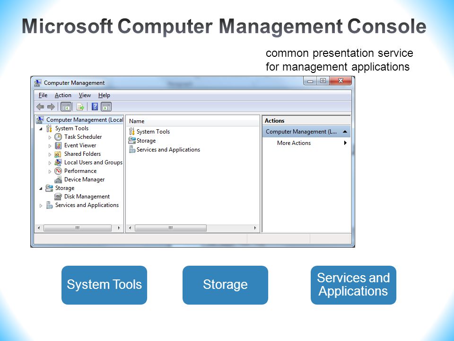This screenshot has height=341, width=454.
Task: Click the Back arrow in the toolbar
Action: tap(40, 107)
